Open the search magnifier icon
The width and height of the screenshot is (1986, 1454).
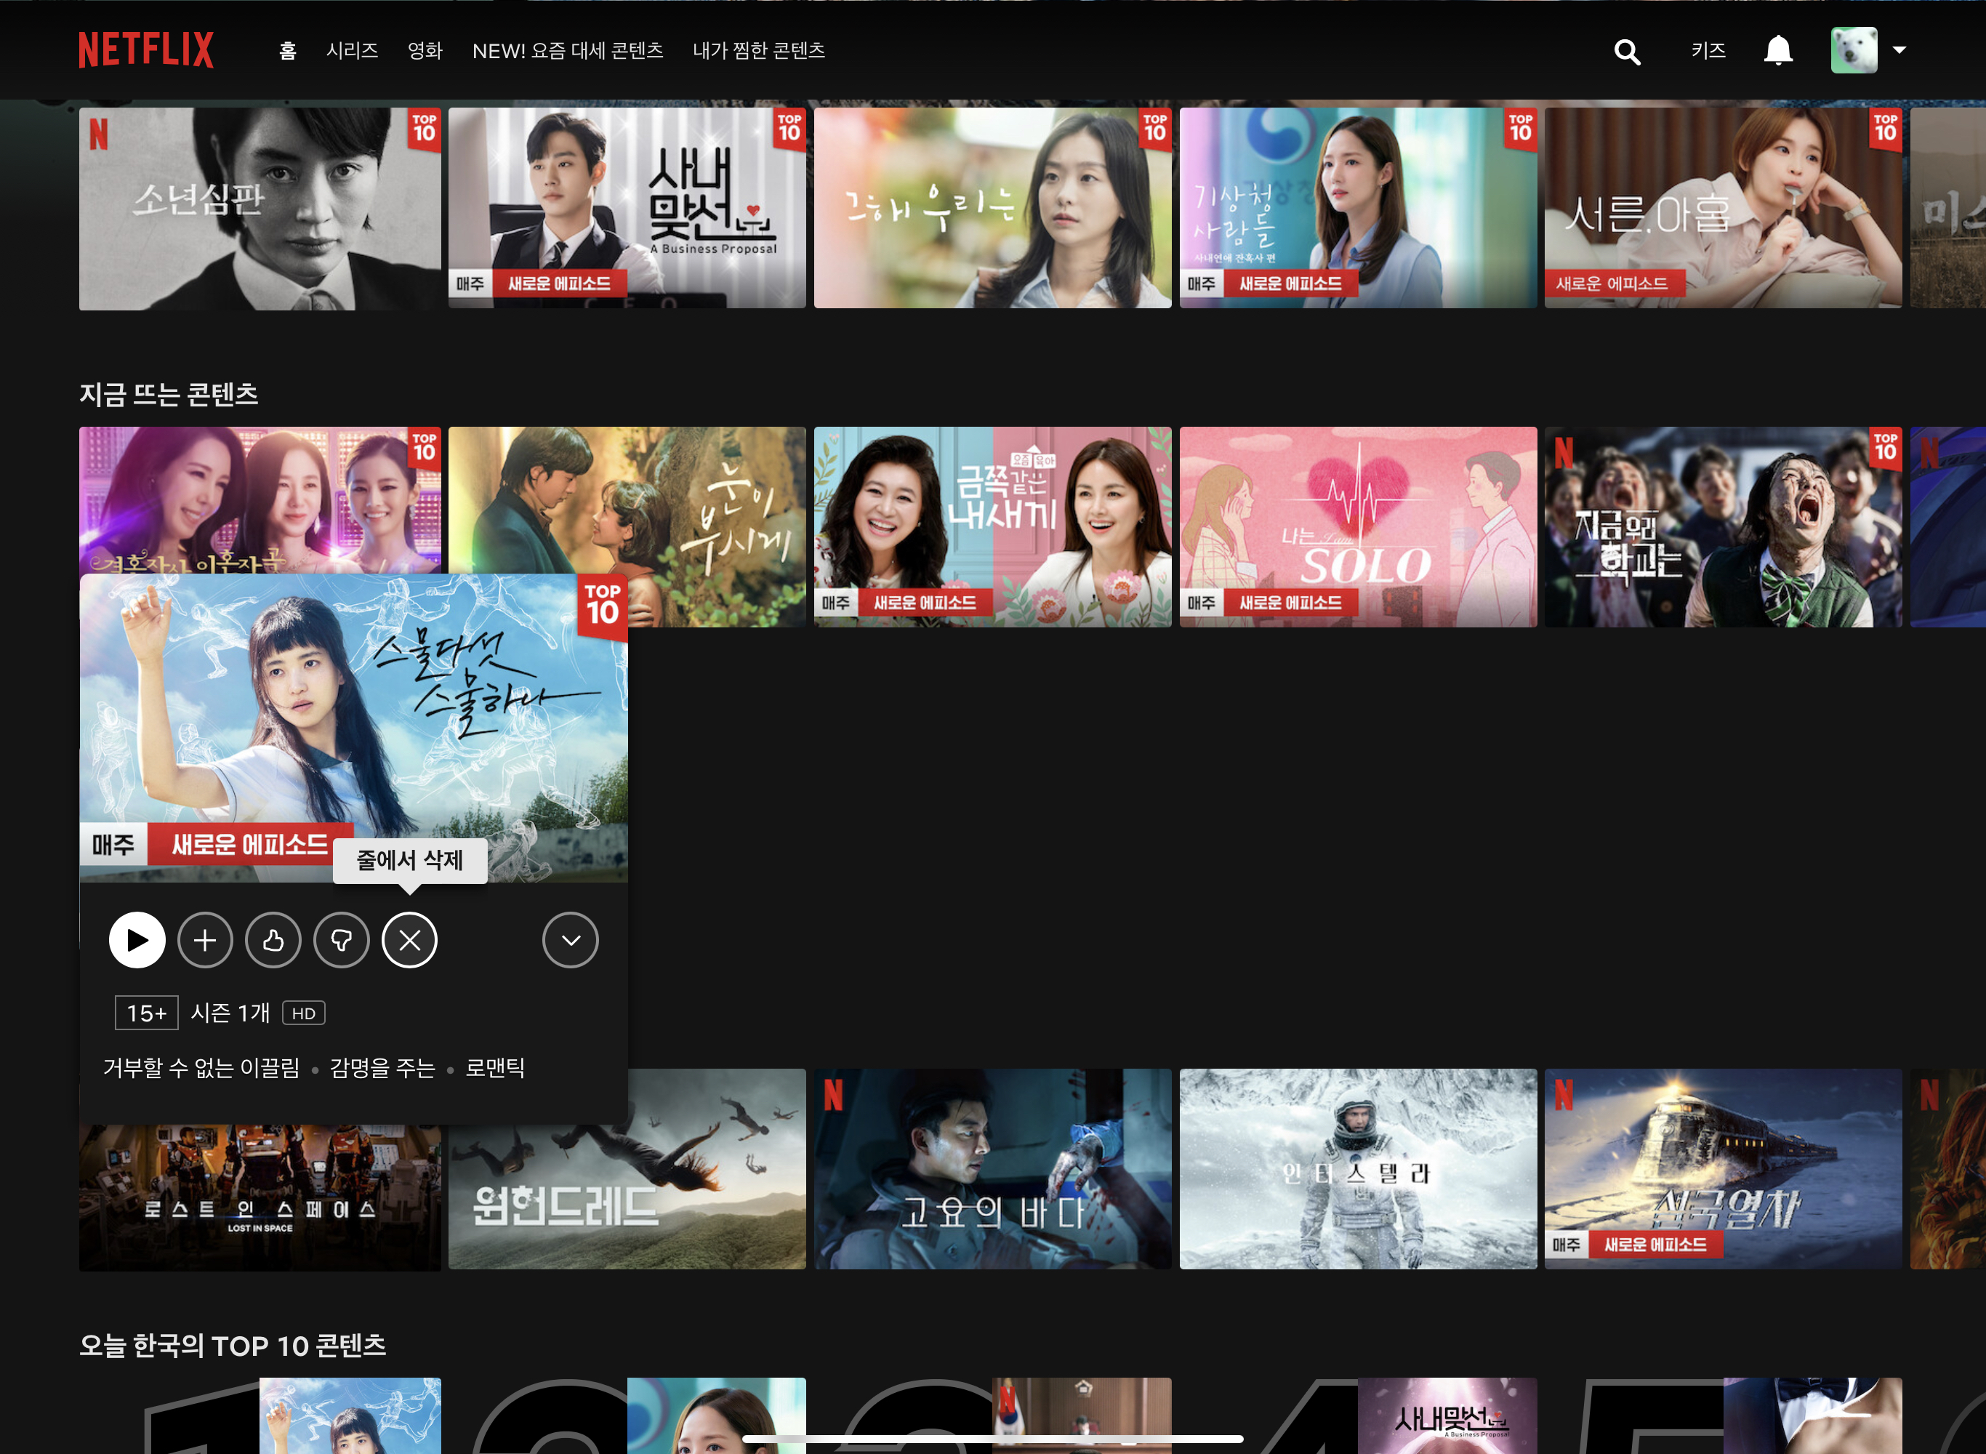[1627, 52]
